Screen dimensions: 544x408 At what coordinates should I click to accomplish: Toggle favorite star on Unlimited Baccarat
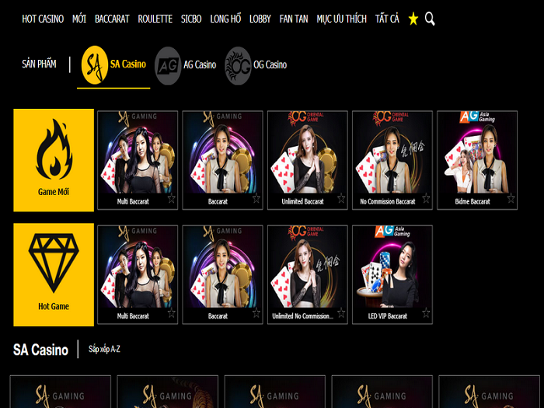click(x=340, y=199)
